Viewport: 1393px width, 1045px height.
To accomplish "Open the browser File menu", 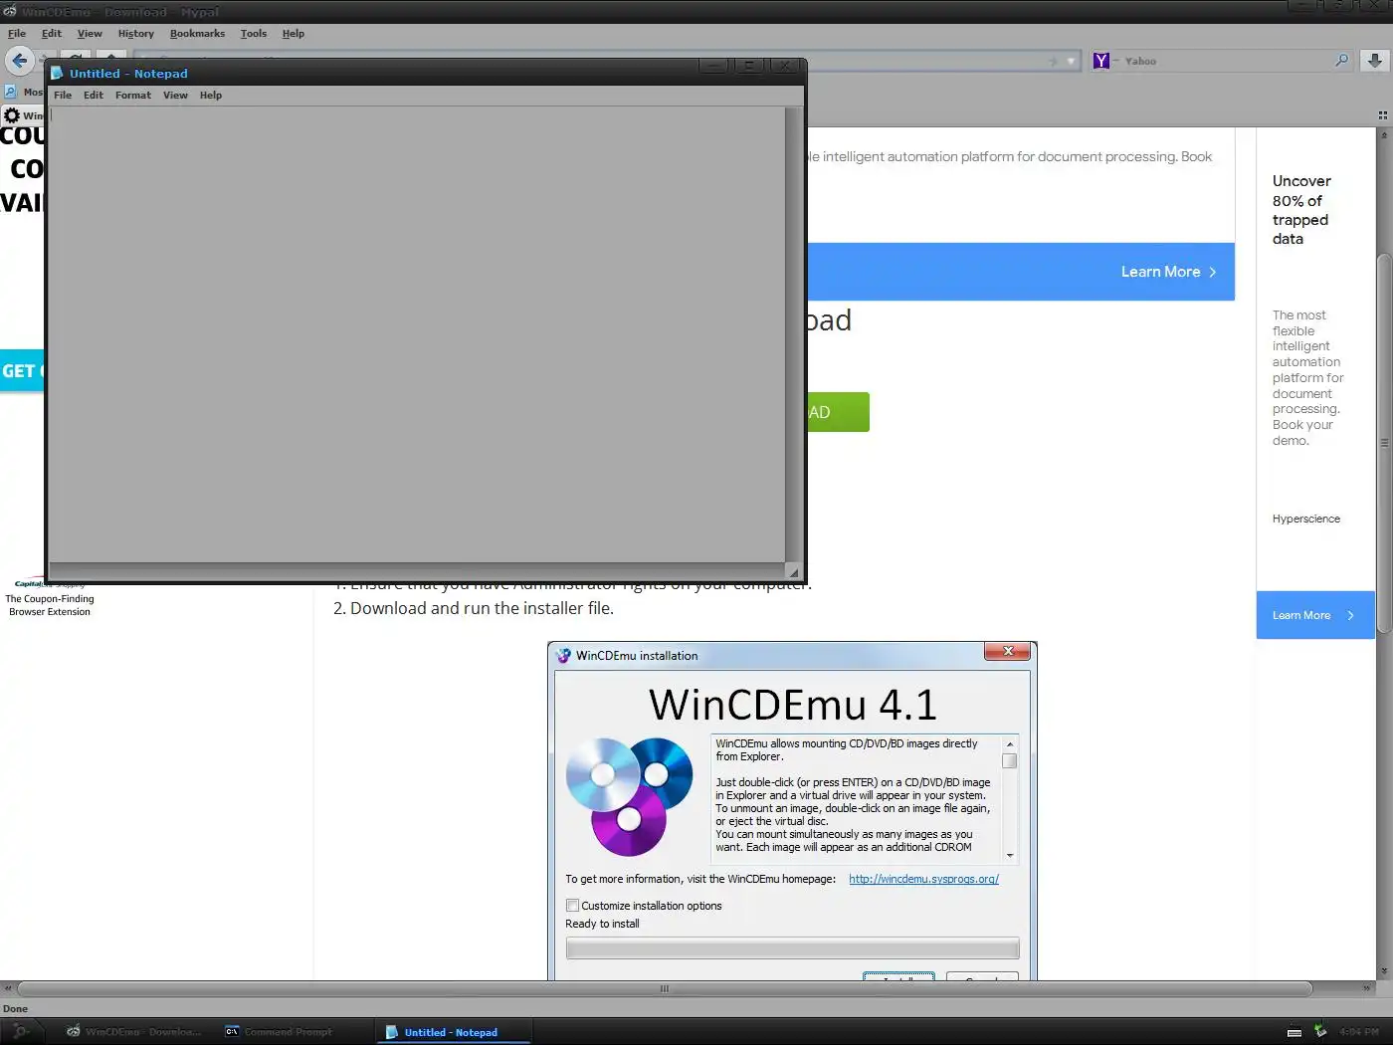I will pos(17,33).
